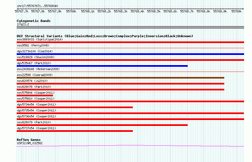
Task: Click the 17q23.2 band label
Action: pyautogui.click(x=23, y=24)
